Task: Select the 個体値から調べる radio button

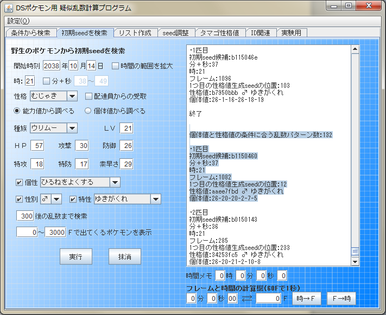Action: (88, 111)
